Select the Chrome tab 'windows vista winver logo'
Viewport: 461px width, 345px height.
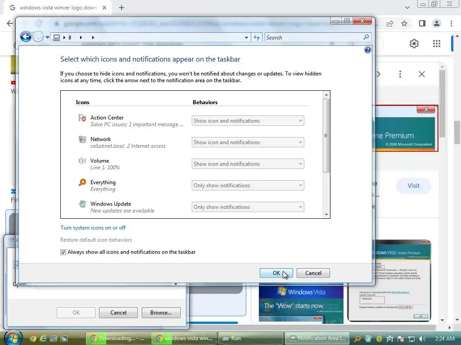click(x=58, y=8)
